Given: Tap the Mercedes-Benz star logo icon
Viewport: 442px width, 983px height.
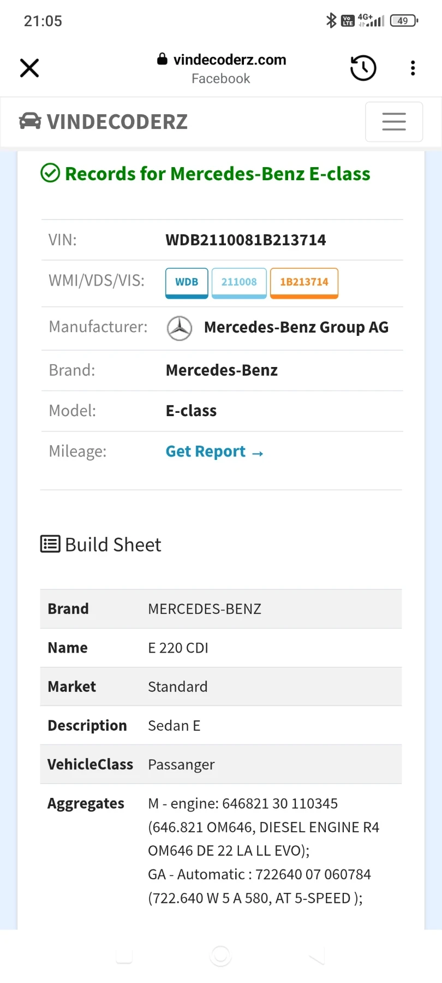Looking at the screenshot, I should (180, 328).
